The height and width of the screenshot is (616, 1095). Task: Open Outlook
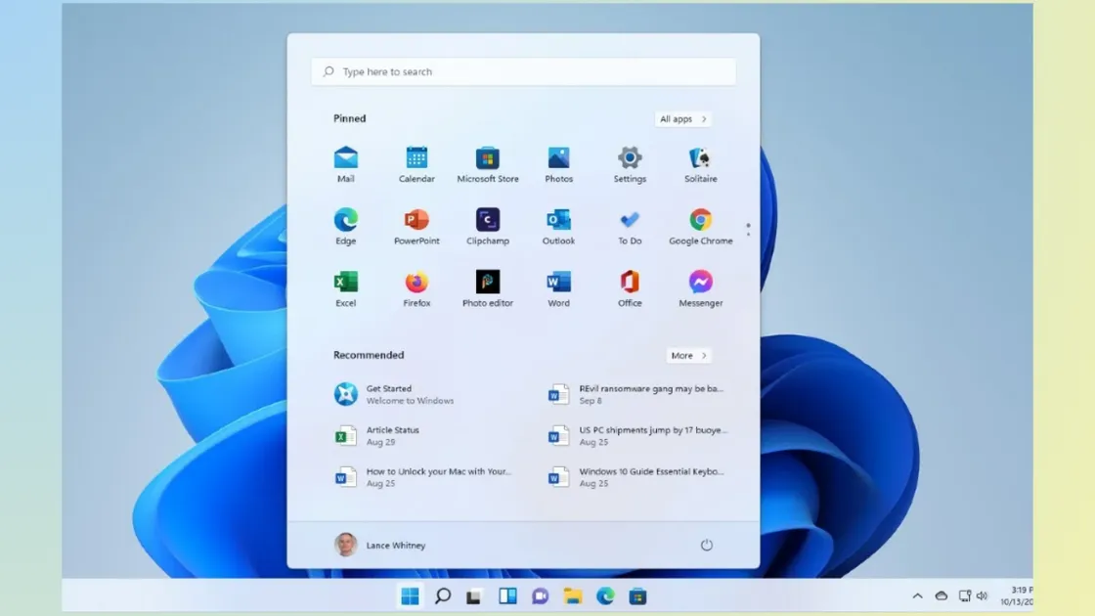coord(558,223)
